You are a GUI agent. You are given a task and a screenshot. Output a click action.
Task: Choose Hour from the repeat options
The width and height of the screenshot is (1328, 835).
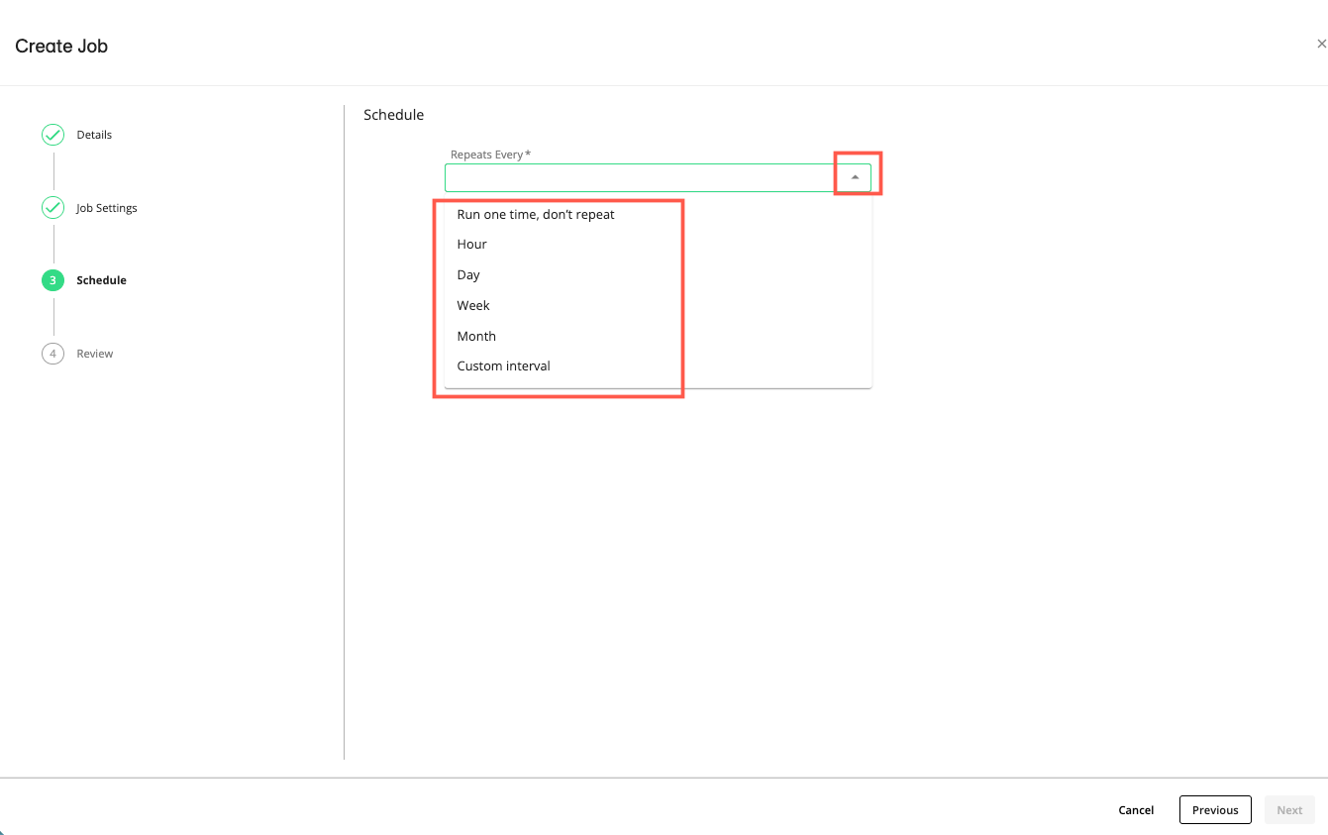coord(471,244)
